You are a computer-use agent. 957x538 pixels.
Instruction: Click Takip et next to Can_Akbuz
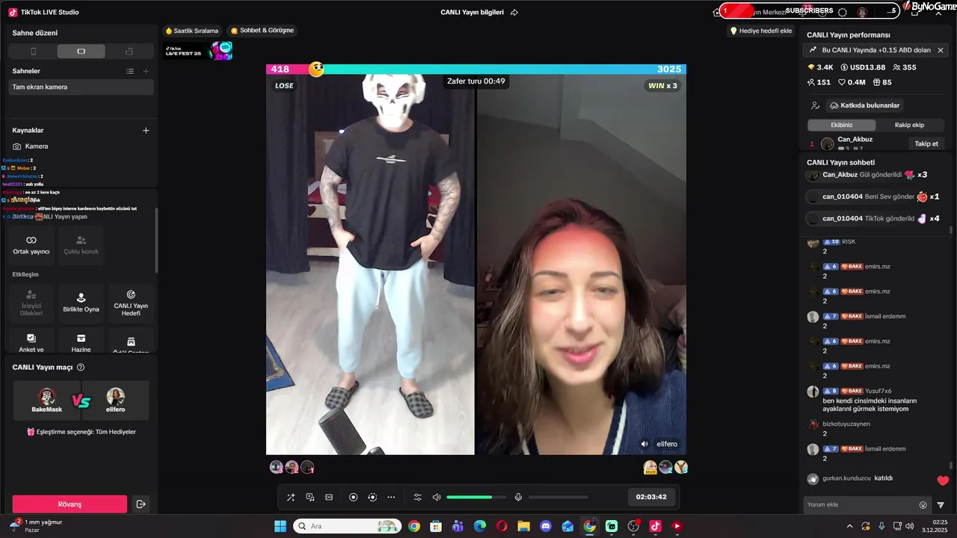[x=926, y=143]
